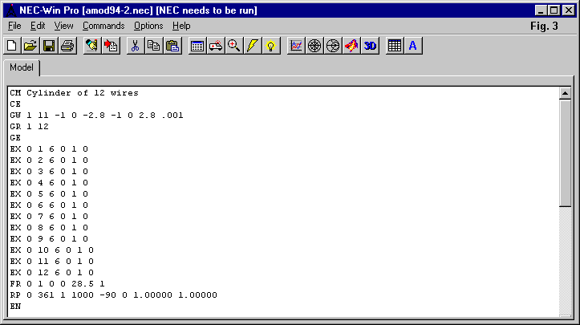Click the Paste clipboard icon
The width and height of the screenshot is (580, 325).
click(x=172, y=46)
